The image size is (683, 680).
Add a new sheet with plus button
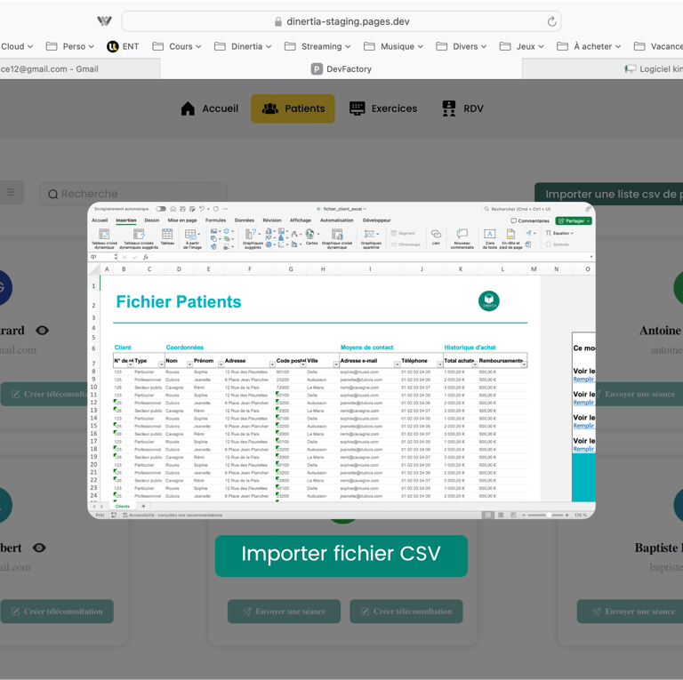tap(143, 506)
